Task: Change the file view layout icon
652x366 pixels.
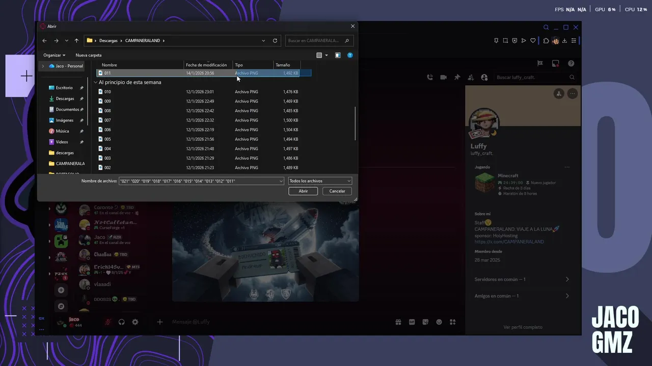Action: 319,55
